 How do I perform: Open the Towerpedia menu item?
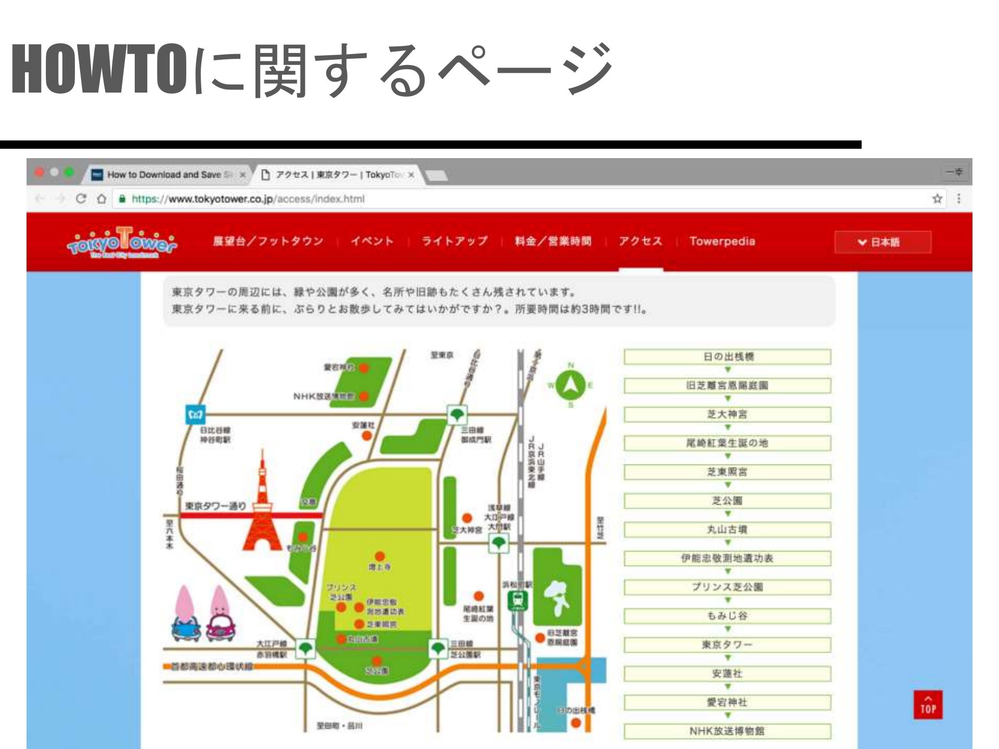[x=722, y=241]
